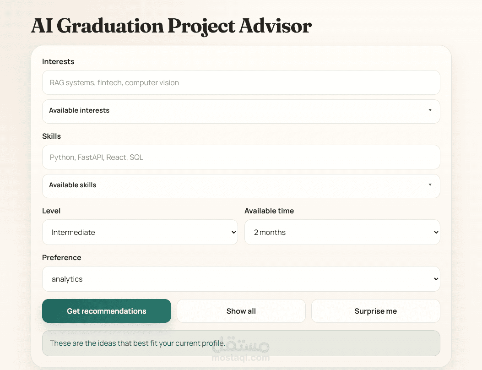
Task: Click the chevron on the Intermediate level select
Action: (233, 232)
